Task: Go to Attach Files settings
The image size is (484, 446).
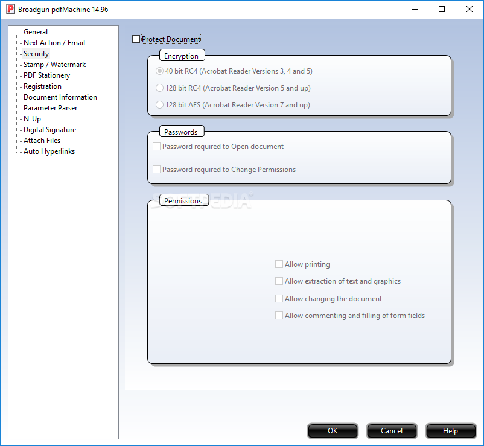Action: click(x=42, y=141)
